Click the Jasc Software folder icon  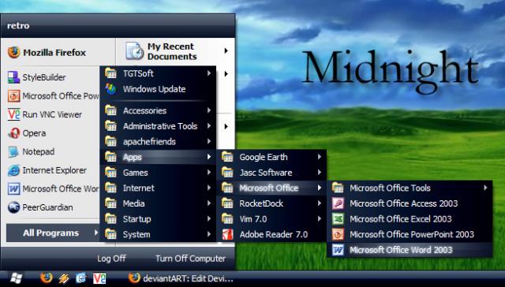227,173
